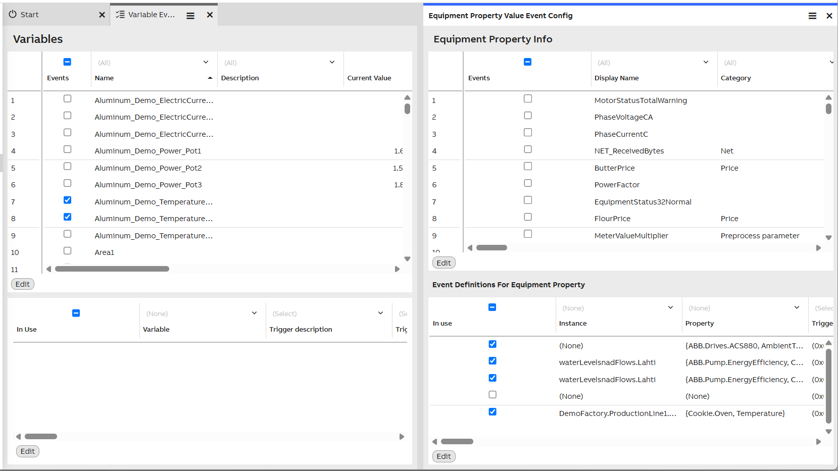Click scroll-left arrow under Event Definitions table
Viewport: 838px width, 471px height.
point(434,442)
